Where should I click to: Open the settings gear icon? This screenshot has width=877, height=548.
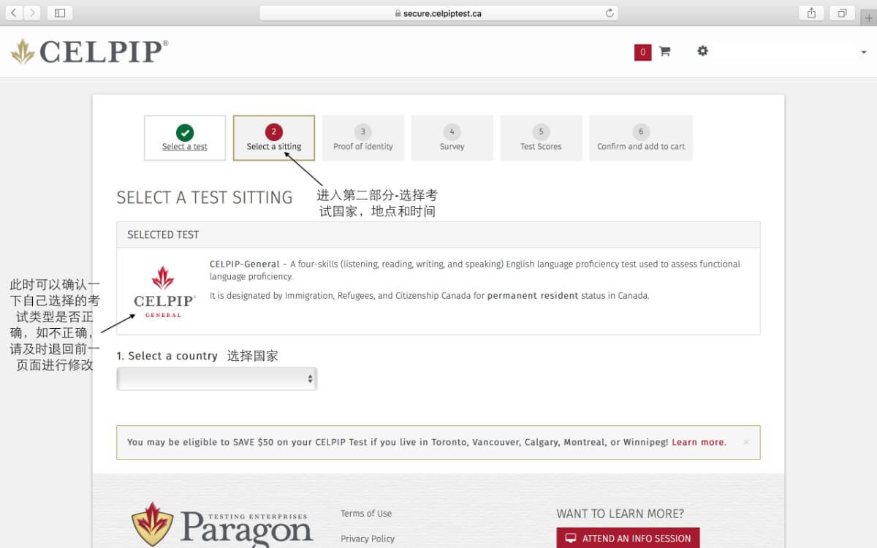(702, 51)
